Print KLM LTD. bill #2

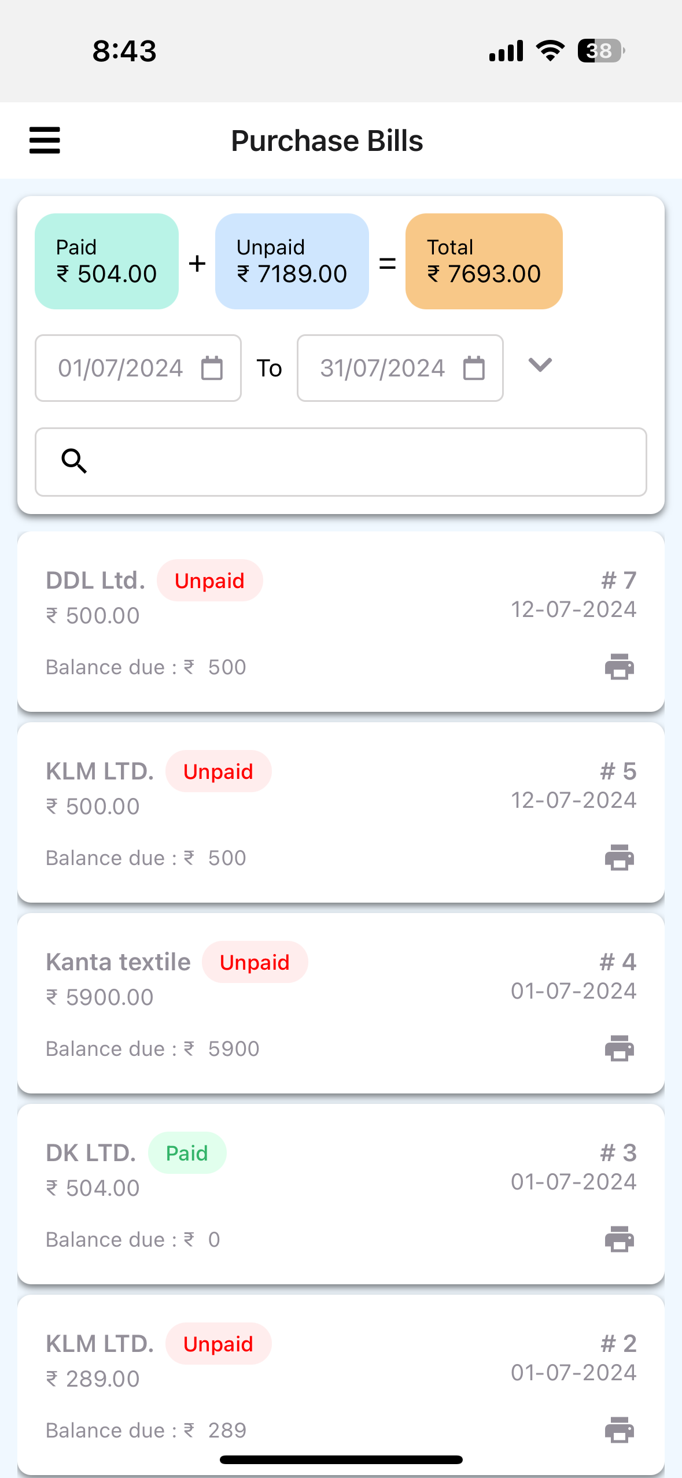click(619, 1430)
